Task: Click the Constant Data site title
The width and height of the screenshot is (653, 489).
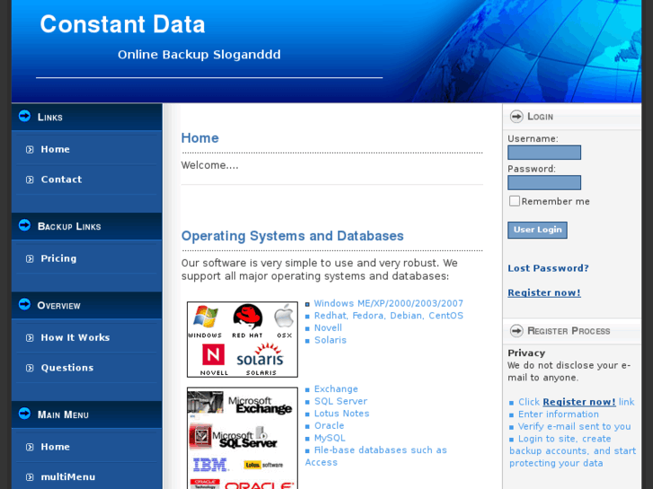Action: click(123, 24)
